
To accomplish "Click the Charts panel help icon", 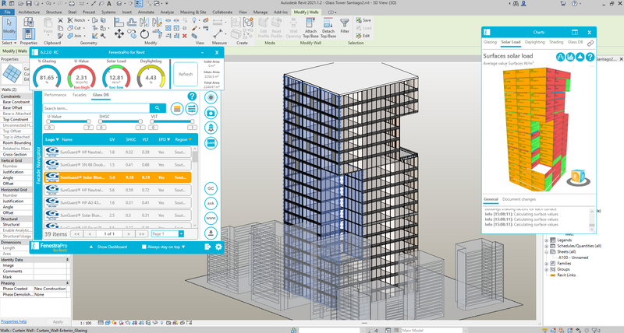I will (x=590, y=57).
